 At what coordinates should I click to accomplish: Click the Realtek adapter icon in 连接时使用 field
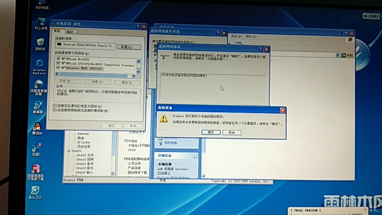tap(59, 44)
